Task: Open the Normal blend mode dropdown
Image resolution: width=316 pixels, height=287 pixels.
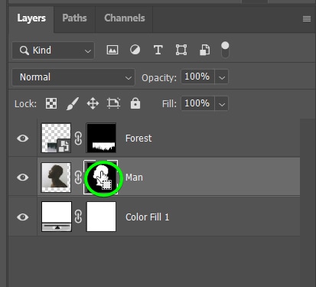Action: tap(73, 77)
